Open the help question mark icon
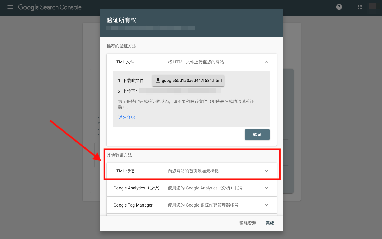Screen dimensions: 382x239 (339, 7)
